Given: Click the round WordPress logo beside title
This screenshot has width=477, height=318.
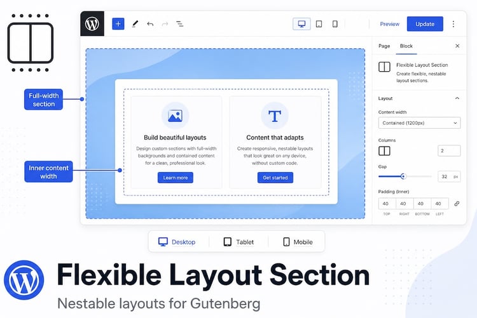Looking at the screenshot, I should click(24, 280).
